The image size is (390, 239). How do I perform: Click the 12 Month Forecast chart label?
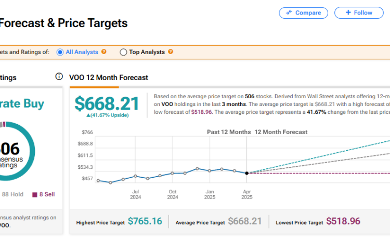(281, 132)
